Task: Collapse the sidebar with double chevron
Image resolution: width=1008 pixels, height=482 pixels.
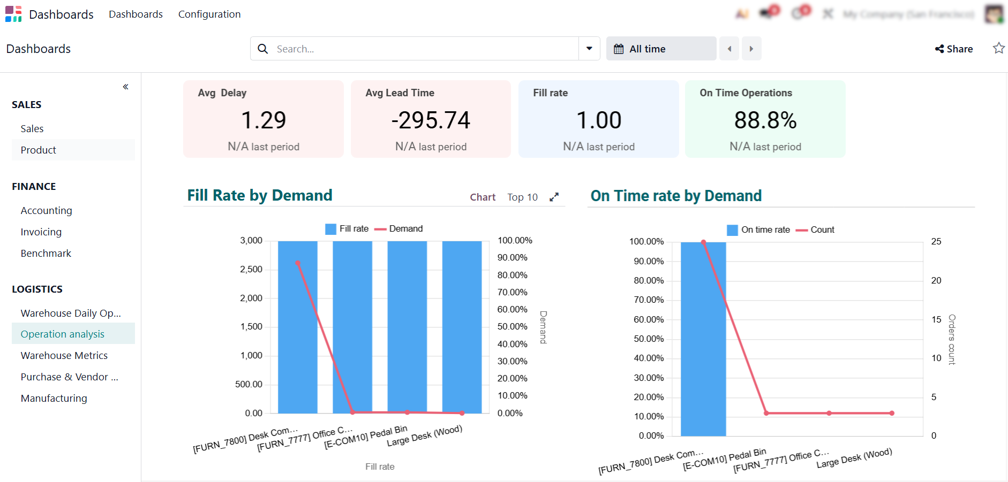Action: [125, 87]
